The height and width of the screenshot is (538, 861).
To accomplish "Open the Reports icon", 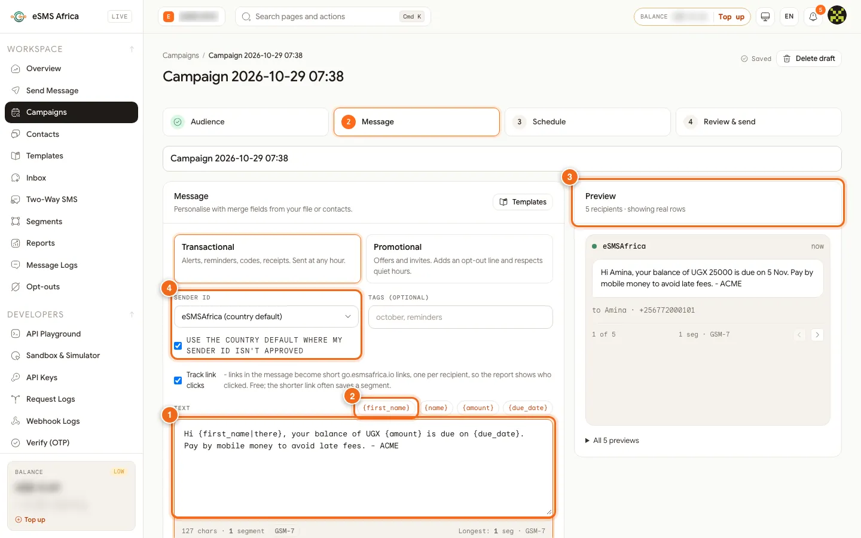I will click(16, 243).
